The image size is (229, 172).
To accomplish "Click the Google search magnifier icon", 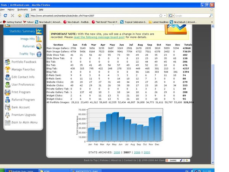I will 211,16.
